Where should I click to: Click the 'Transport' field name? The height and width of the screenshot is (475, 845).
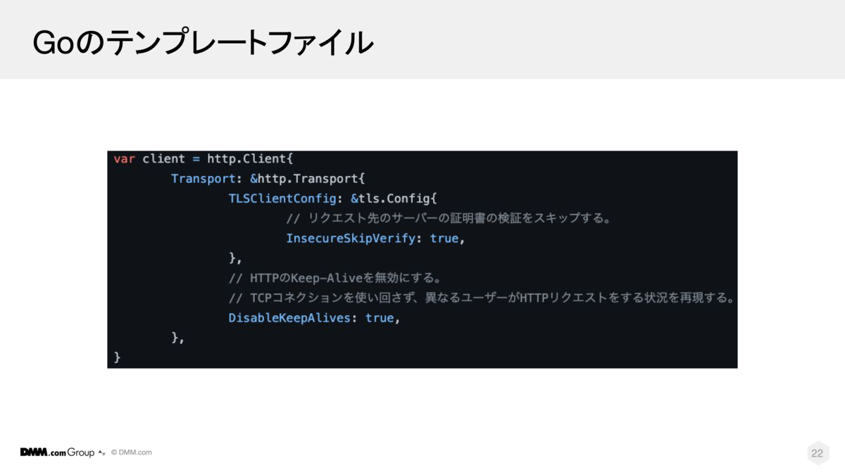[204, 179]
